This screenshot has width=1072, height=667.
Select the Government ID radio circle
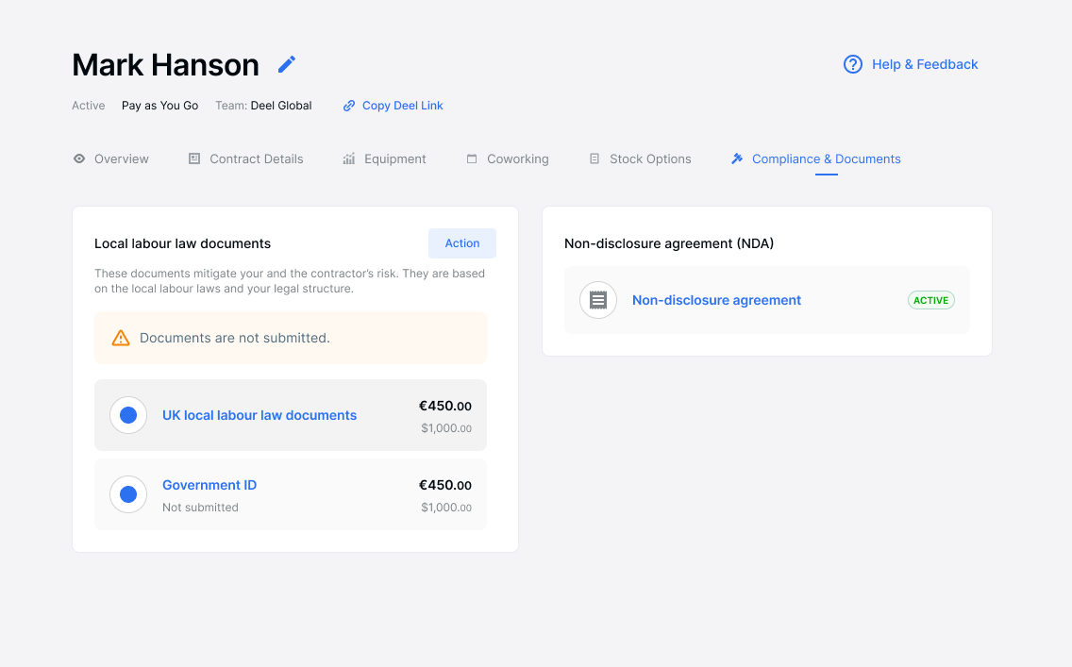[x=128, y=494]
